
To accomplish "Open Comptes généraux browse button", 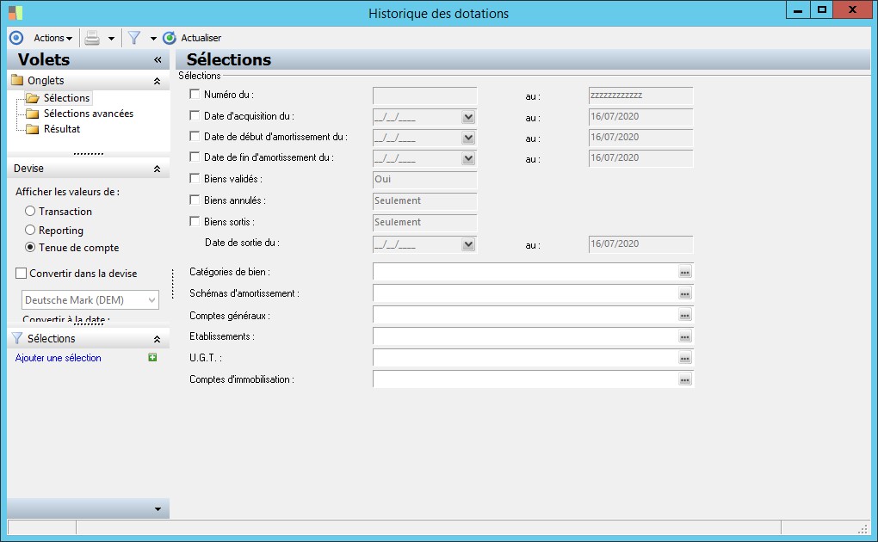I will [x=685, y=315].
